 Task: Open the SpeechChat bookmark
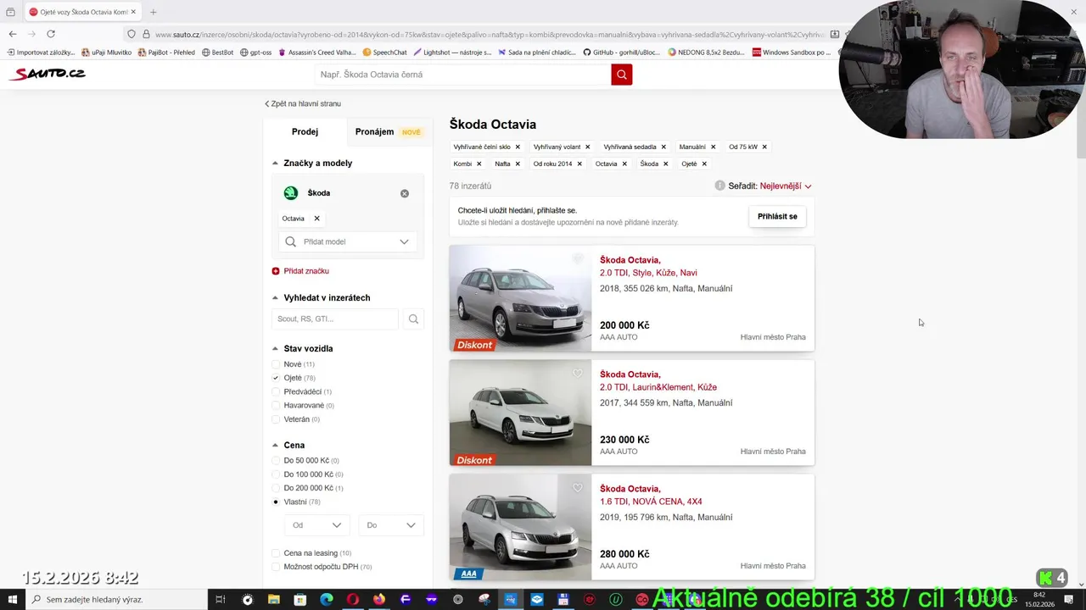[384, 53]
